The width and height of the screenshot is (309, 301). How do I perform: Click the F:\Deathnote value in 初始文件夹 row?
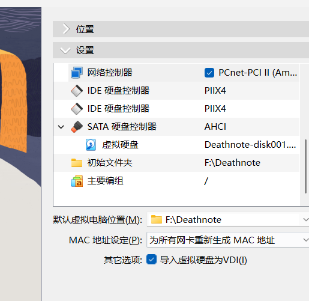(232, 163)
